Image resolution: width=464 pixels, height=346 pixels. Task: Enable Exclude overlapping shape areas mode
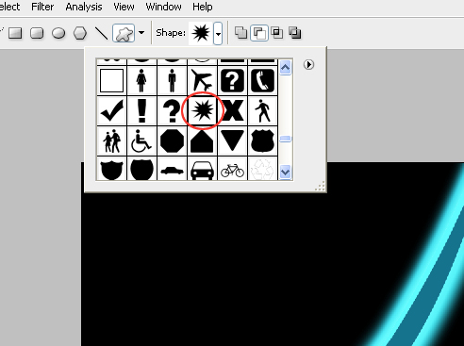pyautogui.click(x=295, y=33)
